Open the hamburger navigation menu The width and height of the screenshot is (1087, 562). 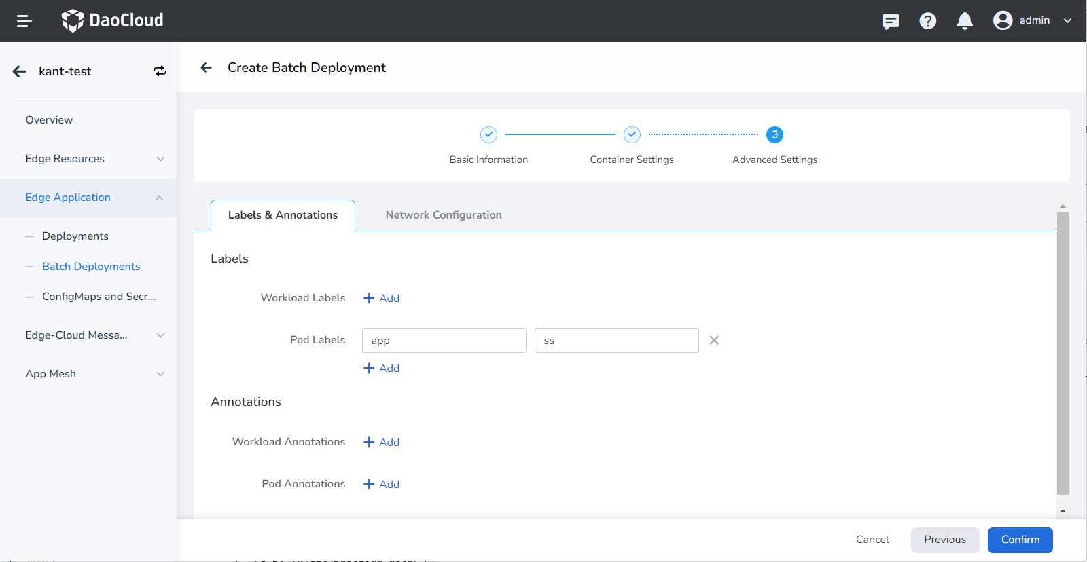24,21
